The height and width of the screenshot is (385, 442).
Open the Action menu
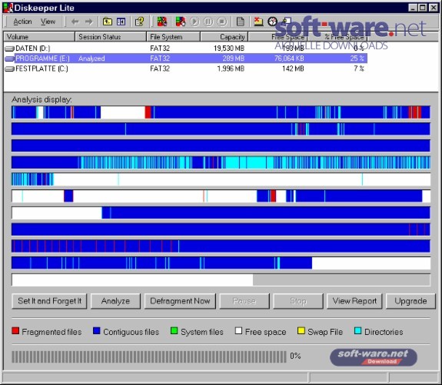pyautogui.click(x=22, y=22)
